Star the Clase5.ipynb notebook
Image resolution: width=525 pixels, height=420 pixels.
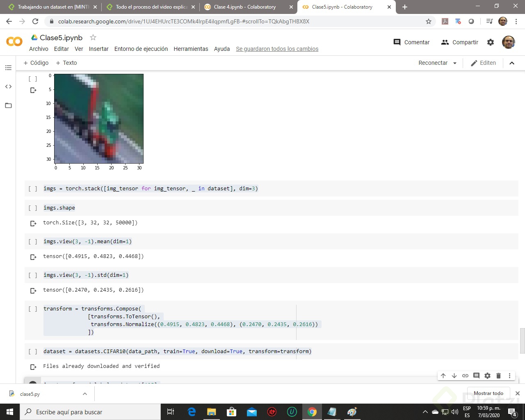pos(93,37)
